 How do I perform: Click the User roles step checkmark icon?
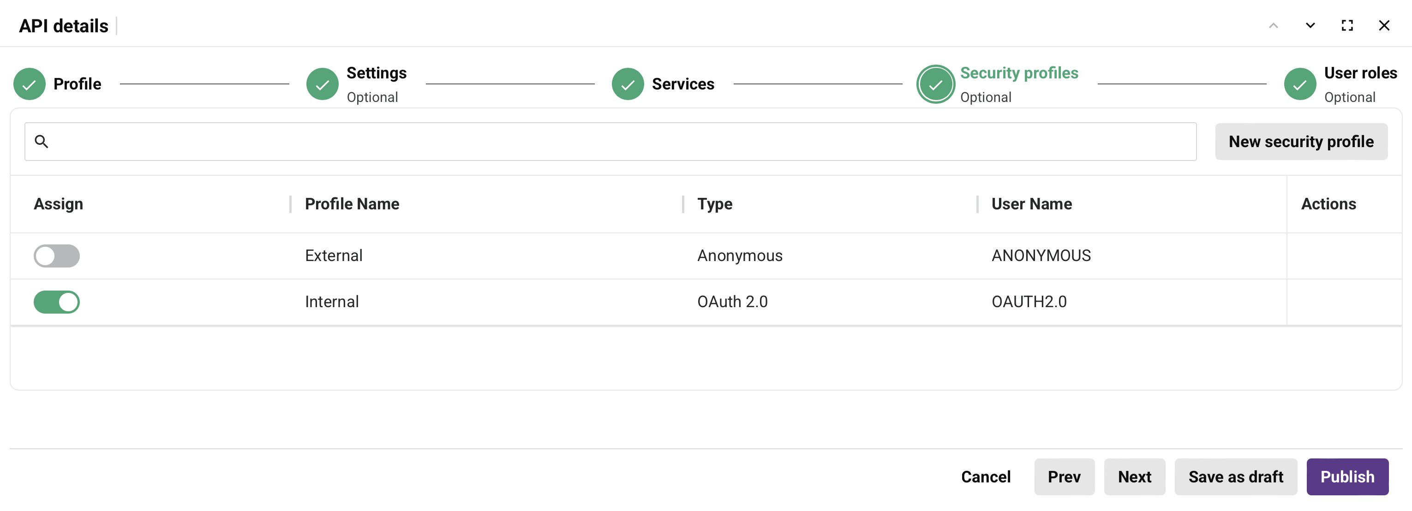(x=1299, y=83)
